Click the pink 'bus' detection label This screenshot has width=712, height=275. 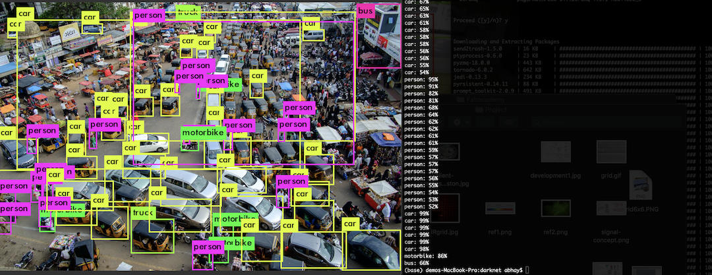365,11
